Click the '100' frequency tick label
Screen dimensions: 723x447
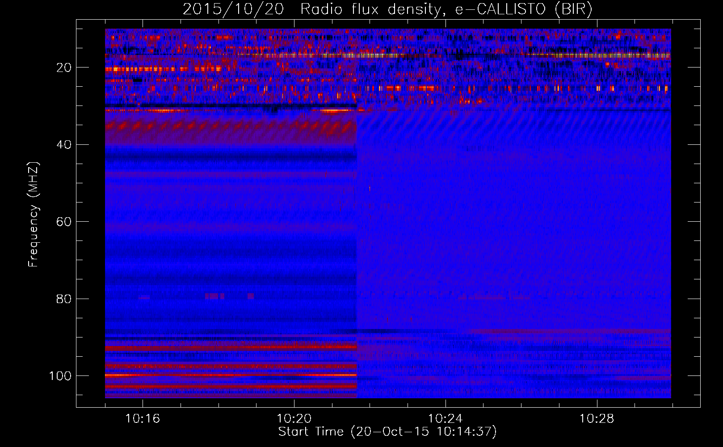(60, 376)
